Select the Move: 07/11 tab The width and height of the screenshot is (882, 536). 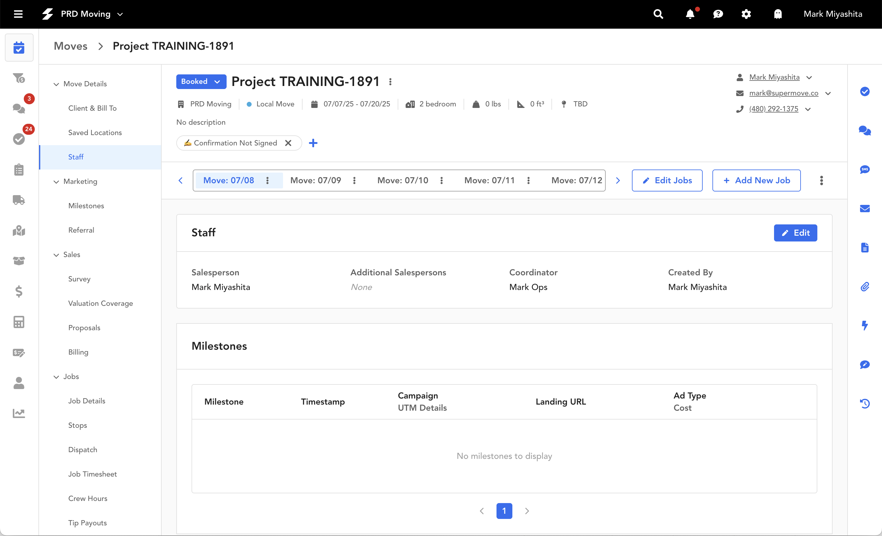coord(489,180)
